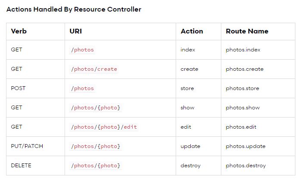Click the photos.show route name
This screenshot has height=184, width=304.
pyautogui.click(x=242, y=108)
